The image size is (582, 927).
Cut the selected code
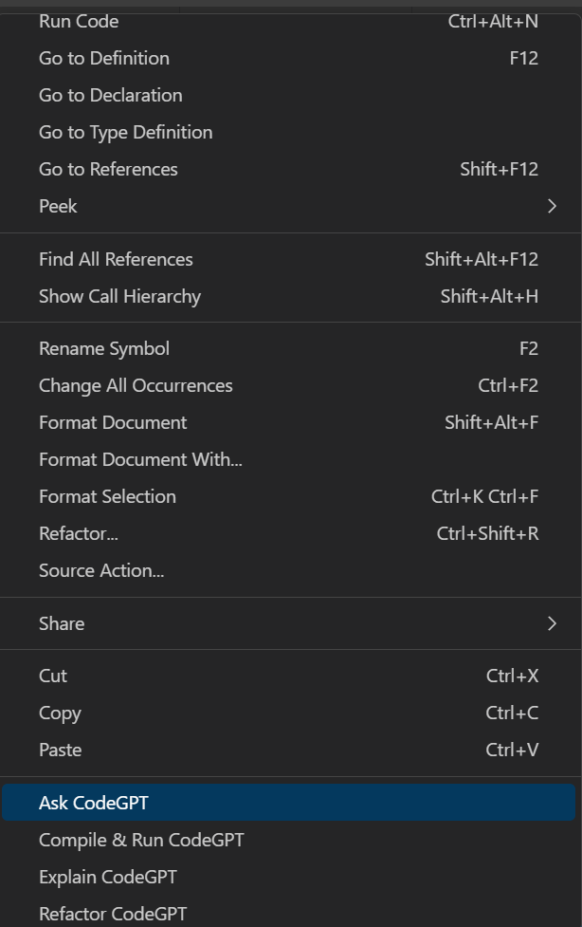tap(52, 676)
